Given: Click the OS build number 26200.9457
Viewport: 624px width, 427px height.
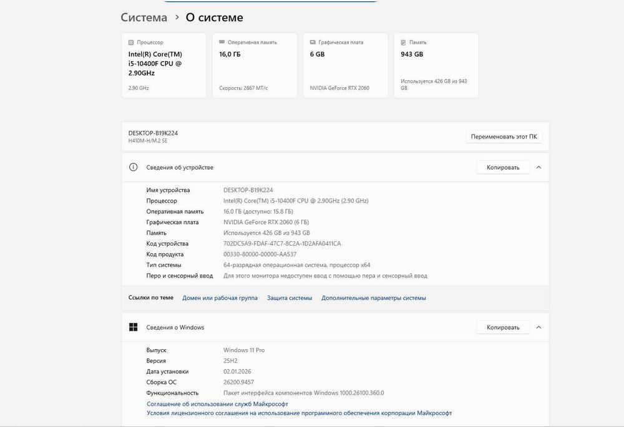Looking at the screenshot, I should pyautogui.click(x=238, y=382).
